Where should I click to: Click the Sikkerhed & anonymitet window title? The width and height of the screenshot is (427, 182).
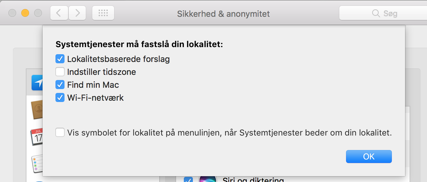223,14
